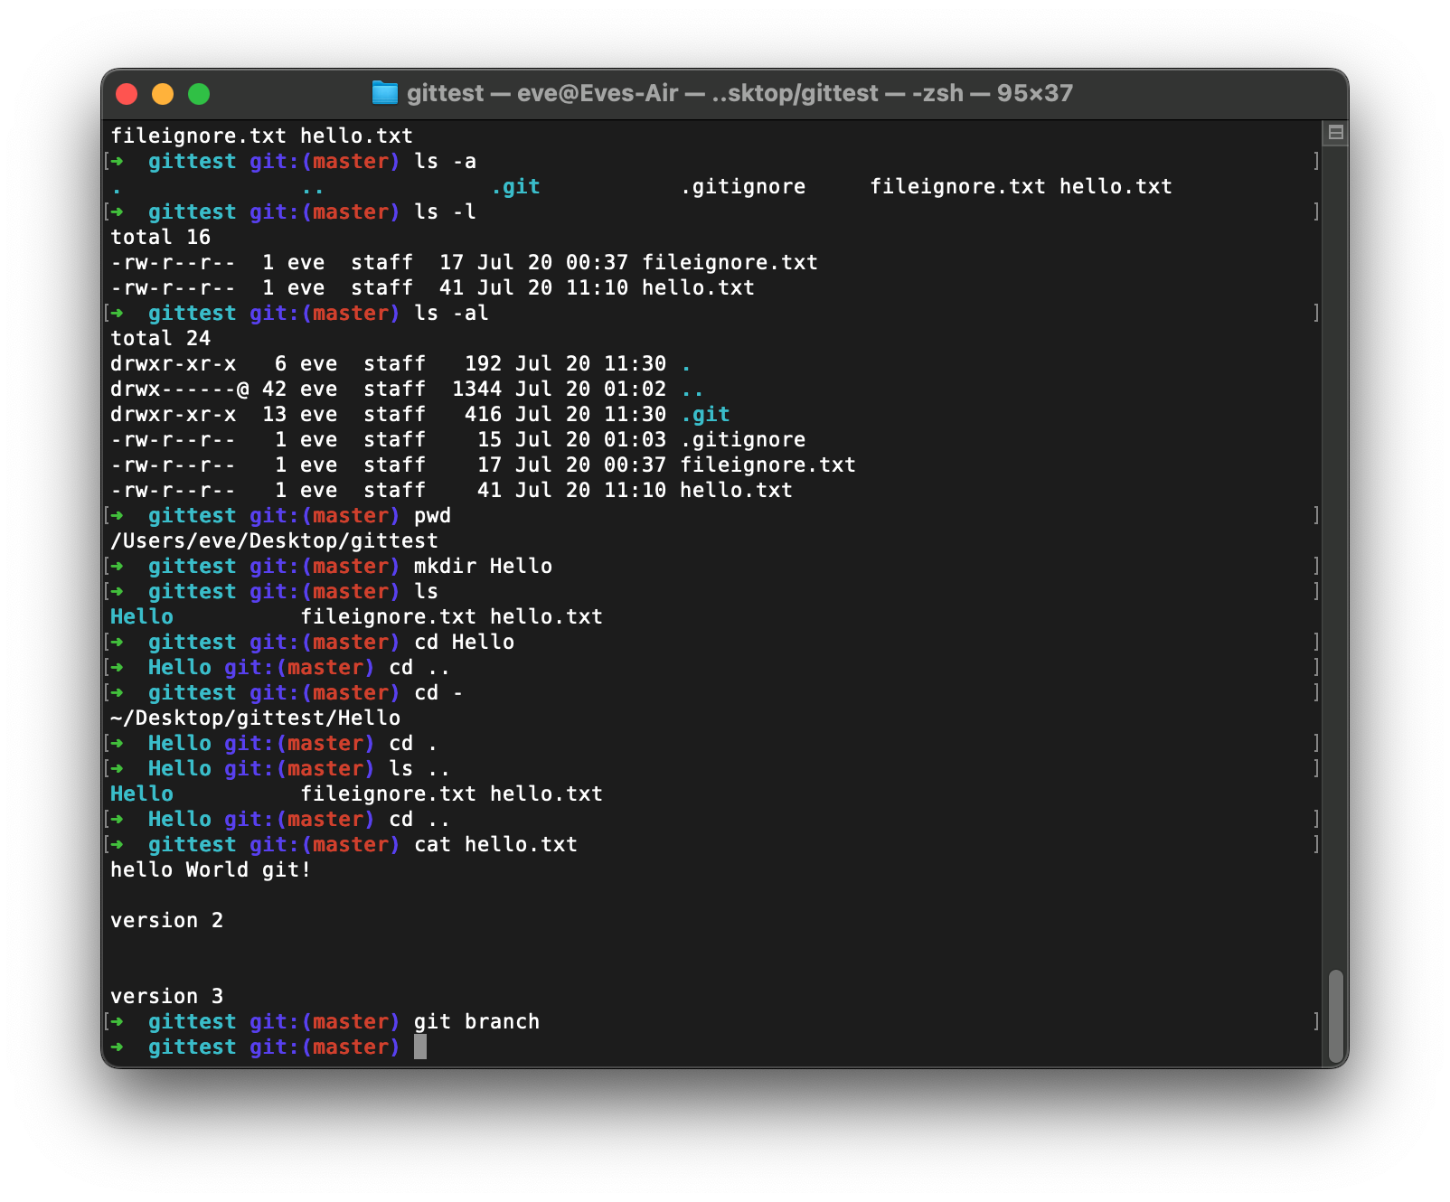Click the 'ls -a' command text

click(445, 161)
